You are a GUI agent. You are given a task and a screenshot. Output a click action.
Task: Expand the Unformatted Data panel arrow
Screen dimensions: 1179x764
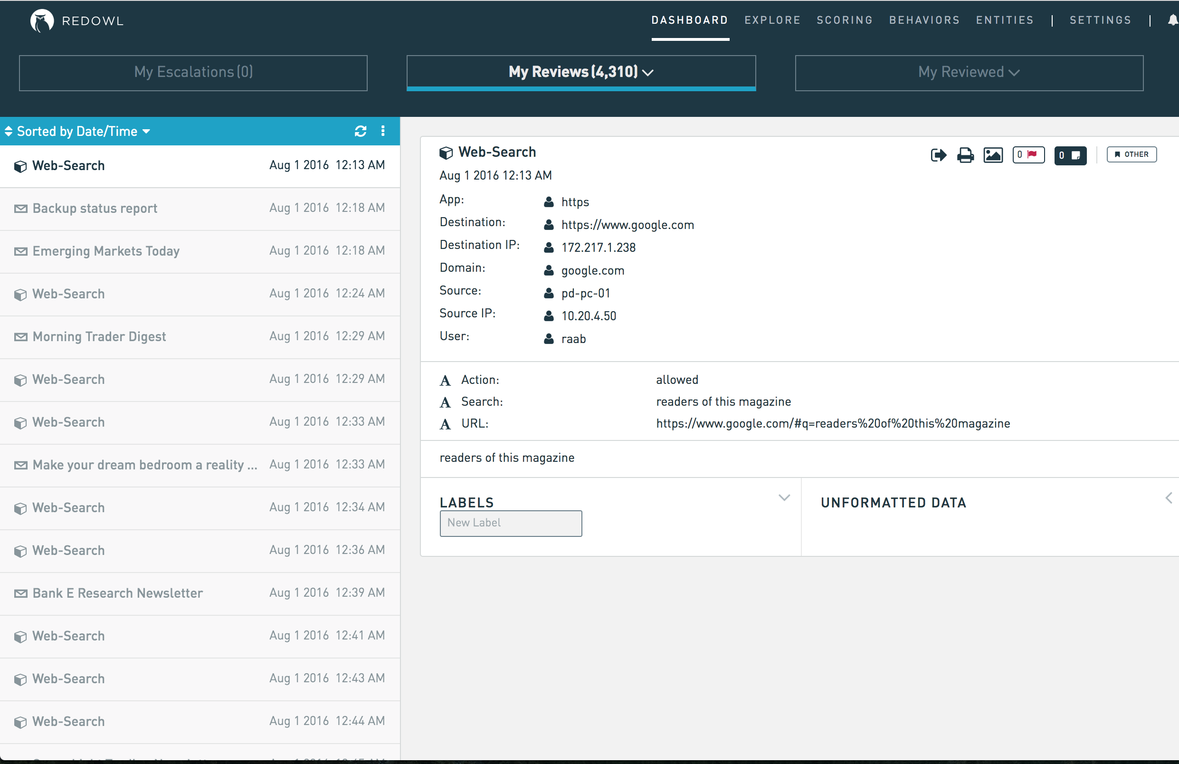click(1169, 498)
